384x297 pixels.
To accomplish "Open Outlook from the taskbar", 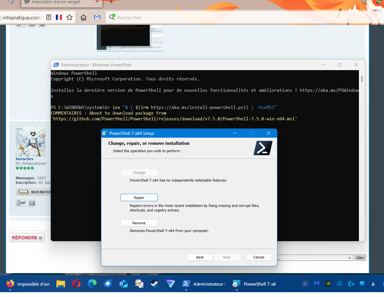I will pos(124,284).
